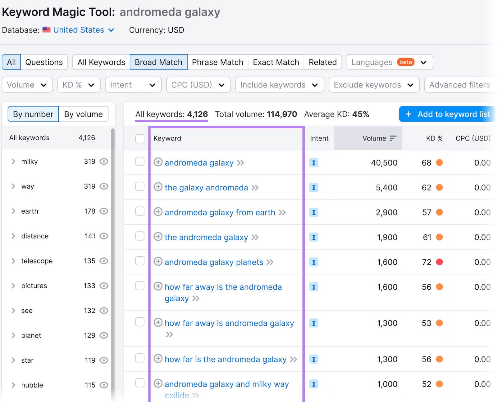Click the plus icon next to "andromeda galaxy"
The image size is (497, 402).
(x=158, y=163)
